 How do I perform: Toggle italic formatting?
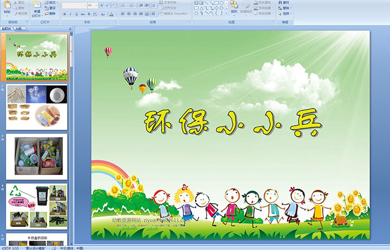click(x=70, y=14)
